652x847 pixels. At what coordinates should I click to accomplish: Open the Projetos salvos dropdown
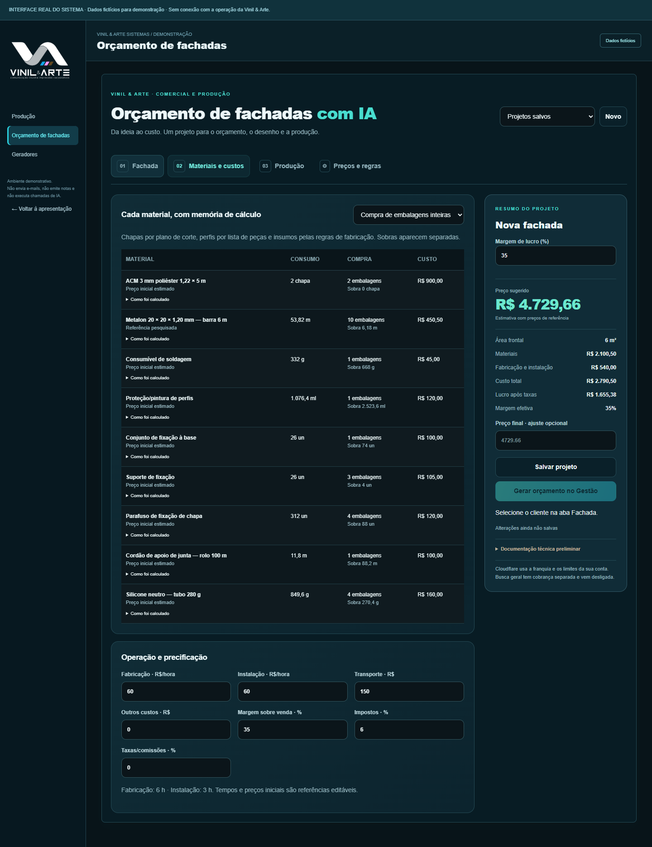click(547, 116)
